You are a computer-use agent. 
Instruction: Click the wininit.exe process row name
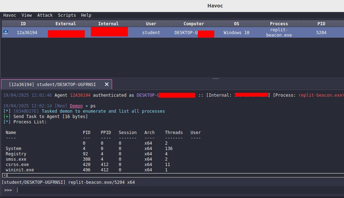(20, 170)
